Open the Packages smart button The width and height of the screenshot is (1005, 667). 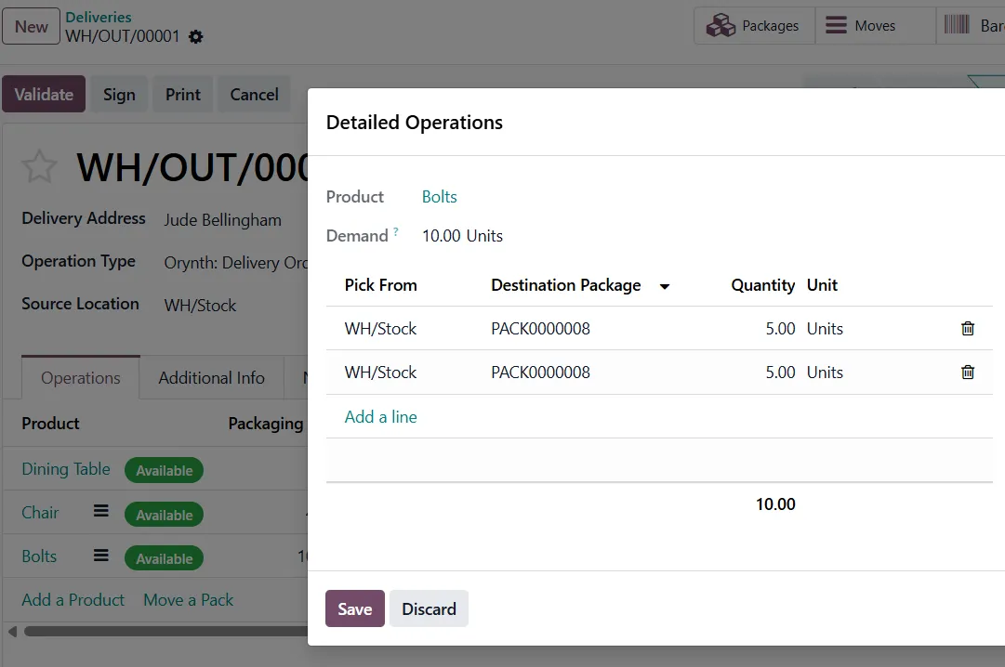point(754,26)
